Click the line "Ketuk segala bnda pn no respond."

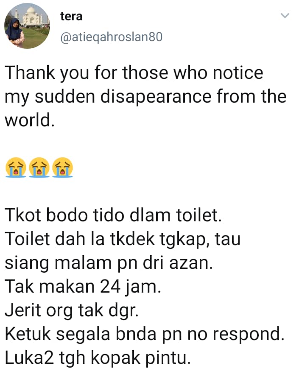pos(145,335)
